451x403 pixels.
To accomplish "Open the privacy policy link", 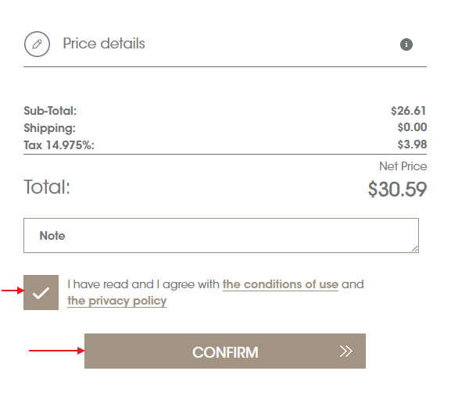I will coord(116,301).
